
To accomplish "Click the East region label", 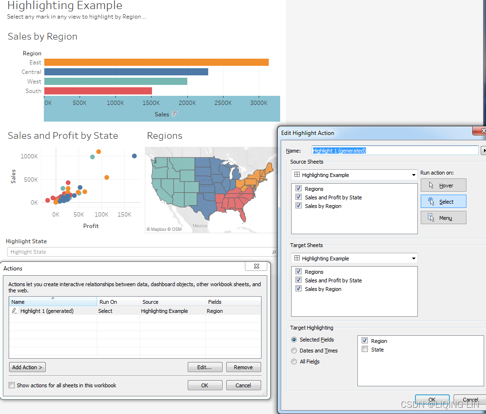I will [x=35, y=62].
